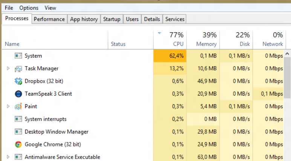291x161 pixels.
Task: Select the Task Manager process name
Action: tap(41, 68)
